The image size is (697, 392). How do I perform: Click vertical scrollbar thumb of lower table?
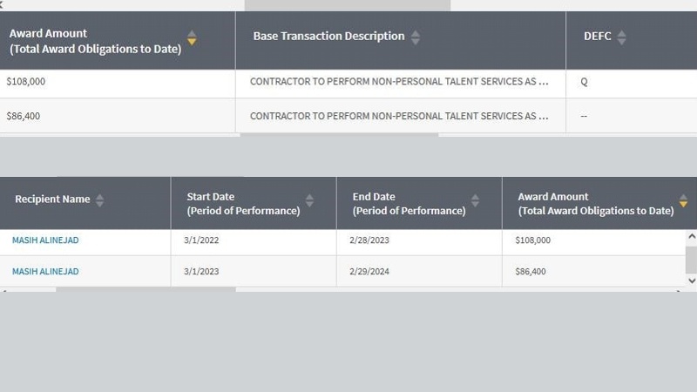point(692,260)
